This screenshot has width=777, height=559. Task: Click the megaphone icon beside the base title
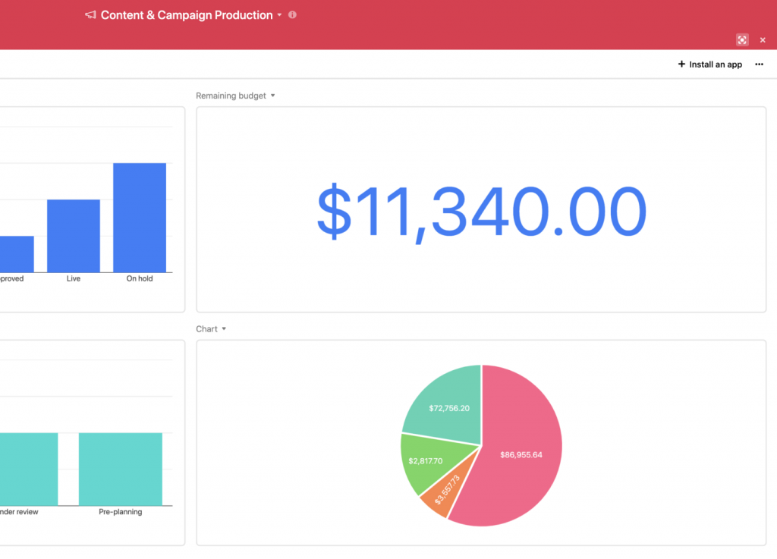(x=90, y=15)
